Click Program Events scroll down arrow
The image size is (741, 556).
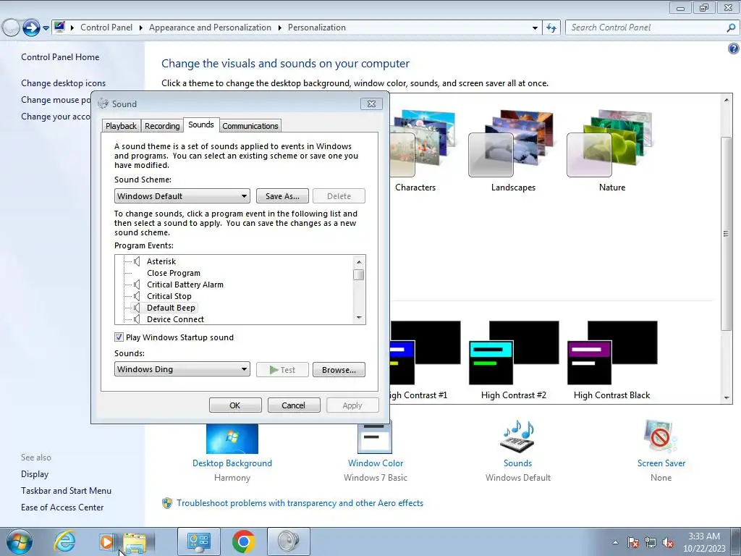[x=359, y=319]
